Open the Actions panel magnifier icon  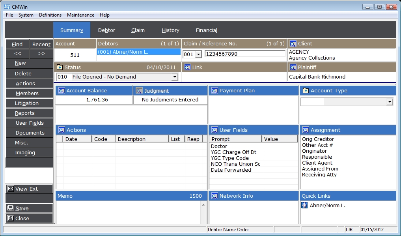[62, 130]
